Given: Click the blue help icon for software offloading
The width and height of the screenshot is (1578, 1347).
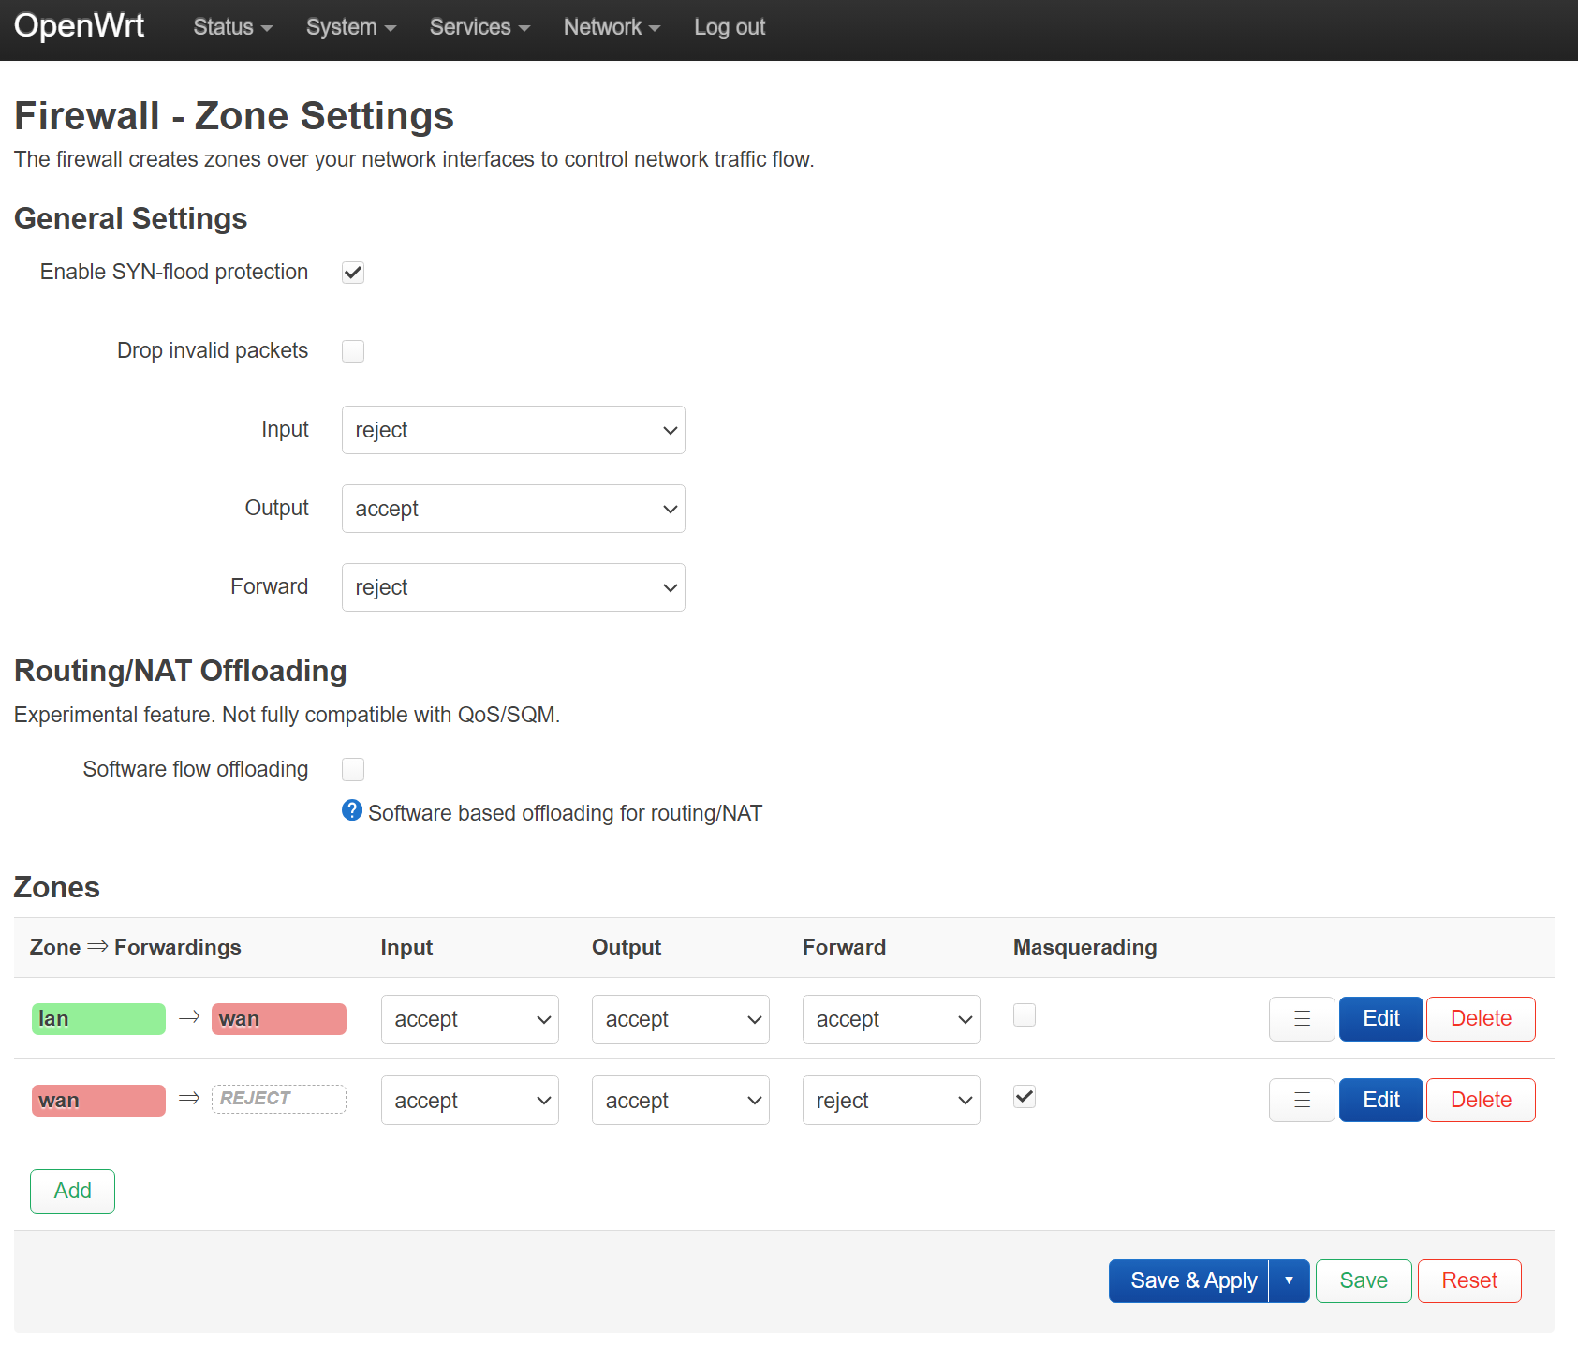Looking at the screenshot, I should 352,810.
